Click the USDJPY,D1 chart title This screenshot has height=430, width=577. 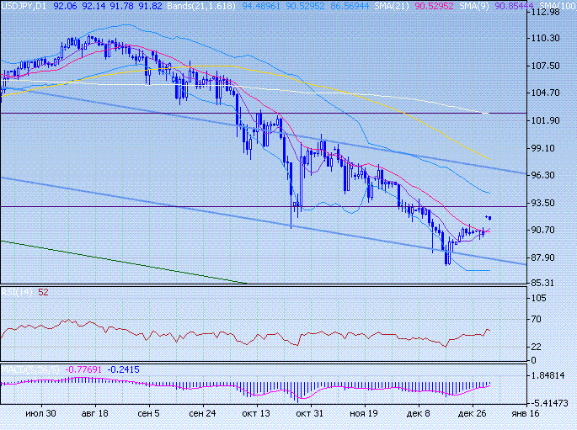[x=24, y=5]
